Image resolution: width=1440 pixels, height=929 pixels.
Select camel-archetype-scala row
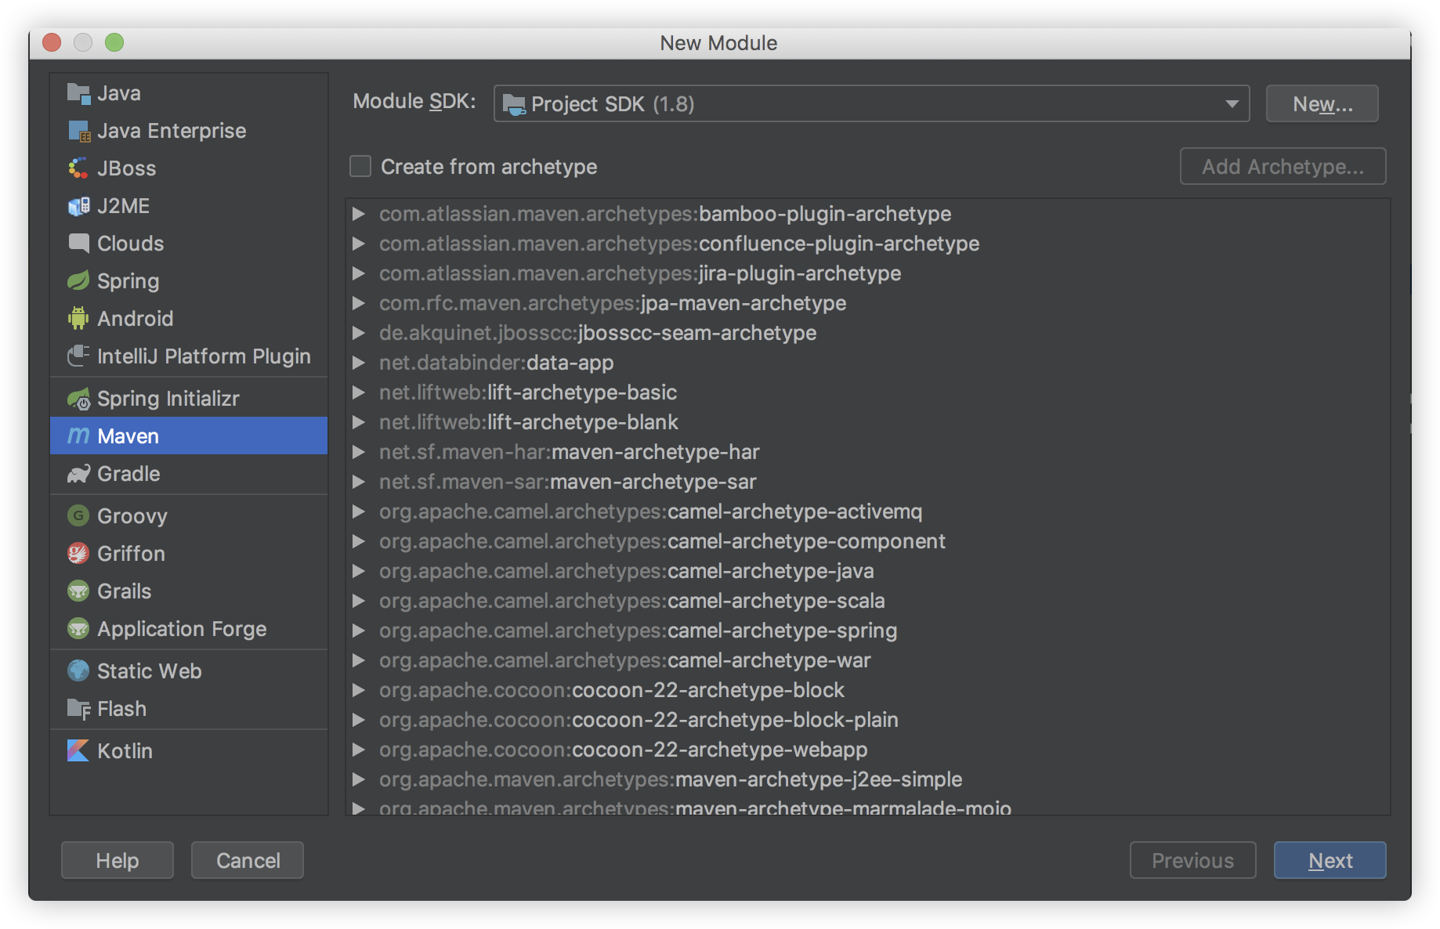pos(868,601)
